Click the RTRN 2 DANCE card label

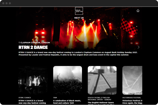tap(25, 97)
